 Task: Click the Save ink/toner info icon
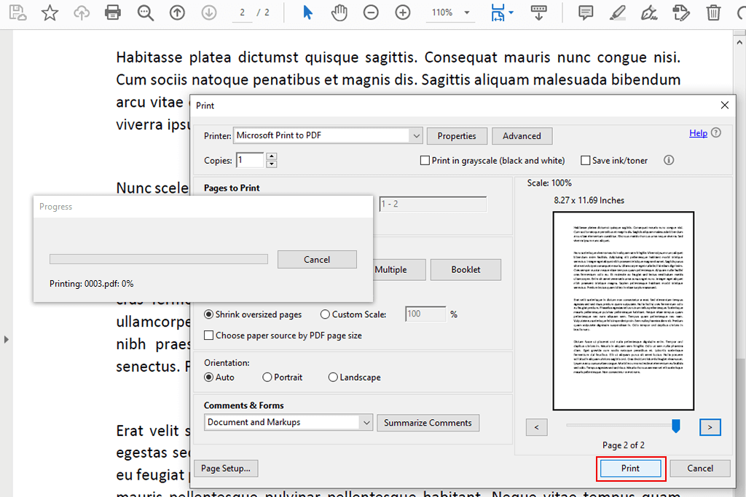point(669,160)
